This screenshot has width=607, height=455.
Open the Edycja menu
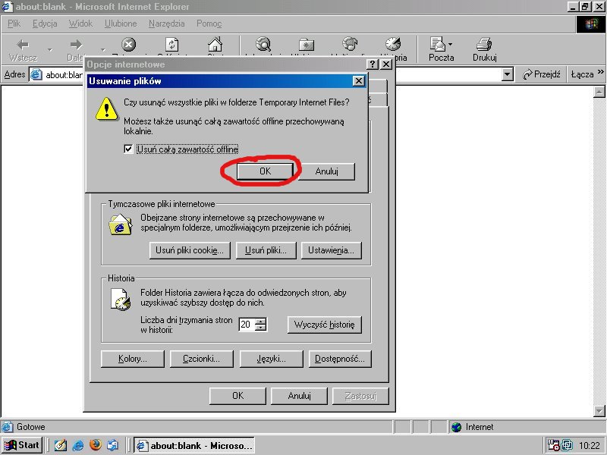(x=45, y=24)
